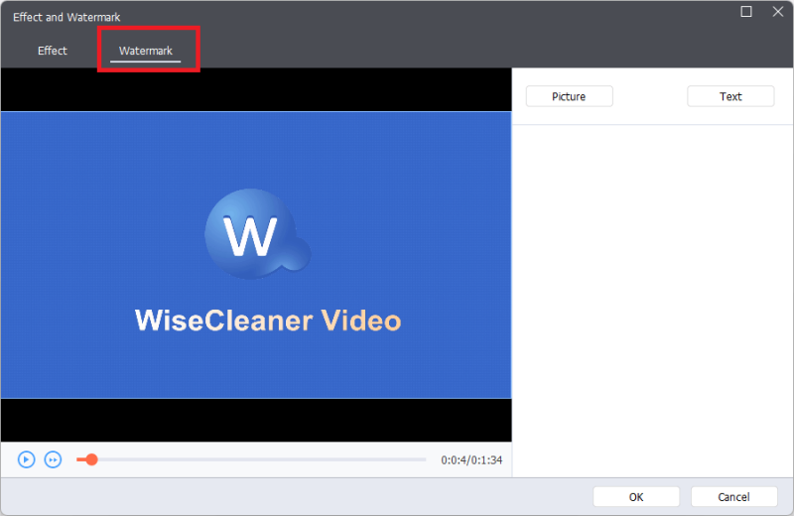The width and height of the screenshot is (794, 516).
Task: Maximize the Effect and Watermark window
Action: [746, 12]
